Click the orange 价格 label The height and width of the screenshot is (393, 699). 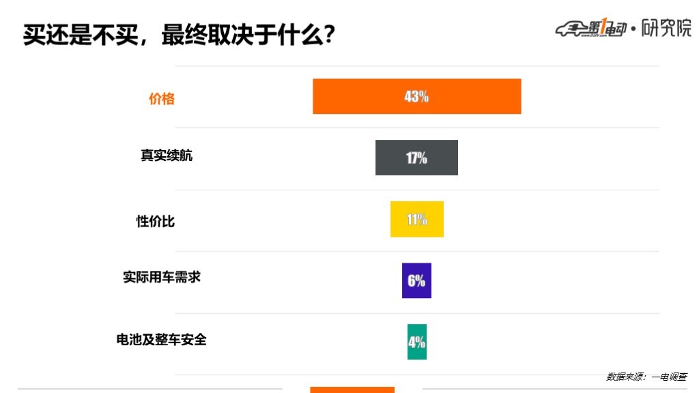(161, 99)
